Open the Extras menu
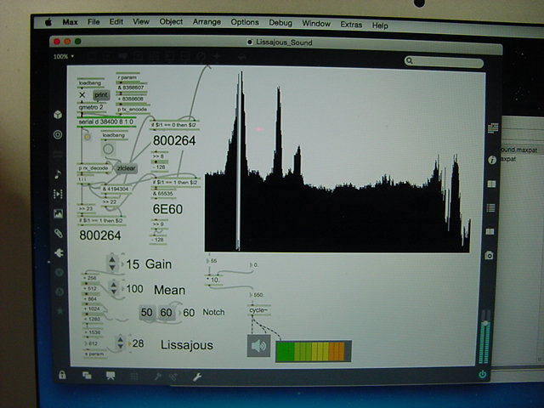The image size is (544, 408). pos(351,25)
